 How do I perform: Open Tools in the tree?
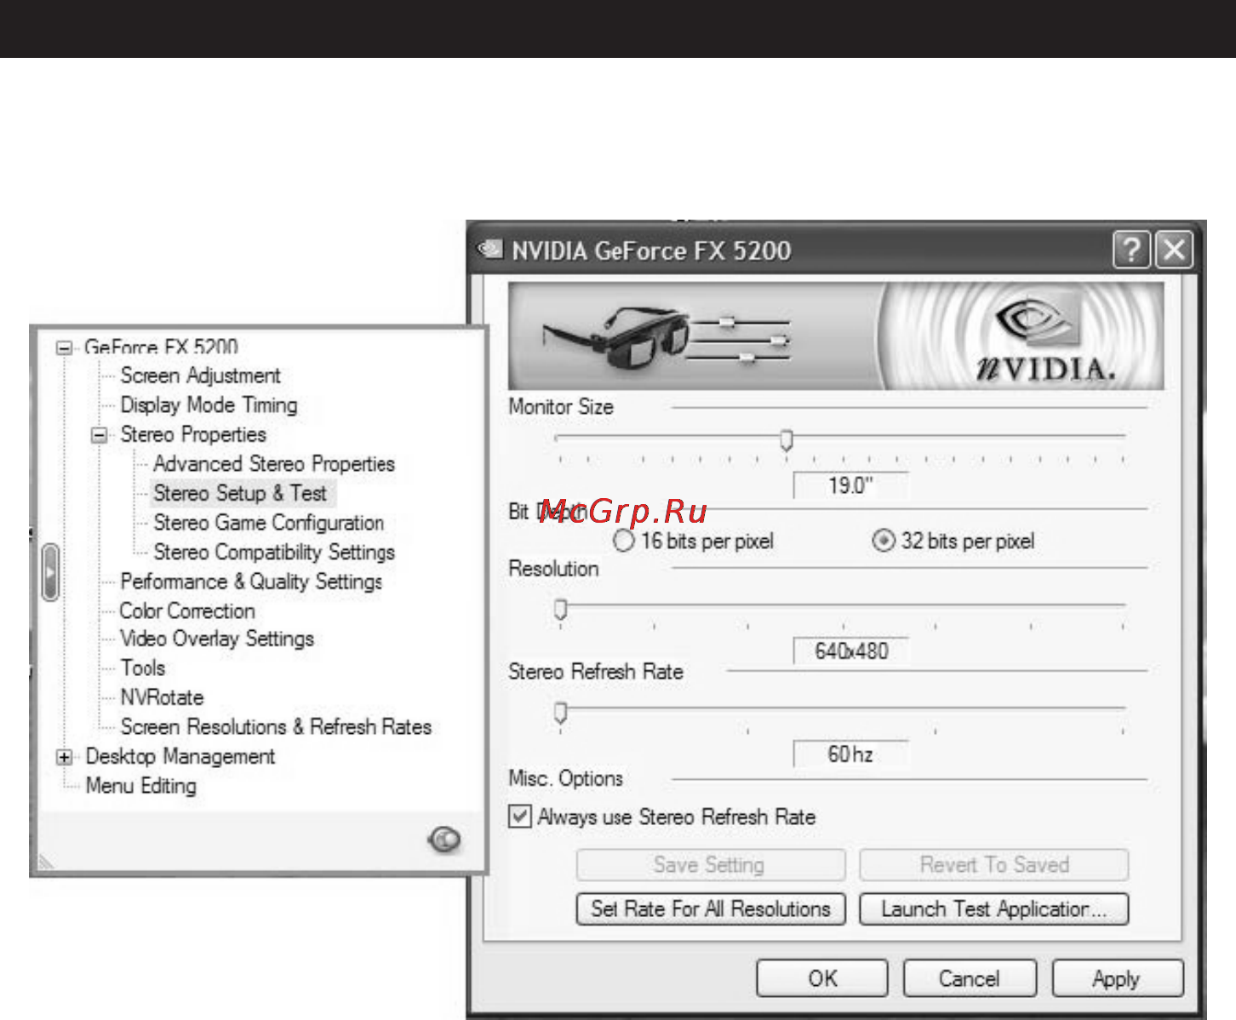tap(143, 668)
